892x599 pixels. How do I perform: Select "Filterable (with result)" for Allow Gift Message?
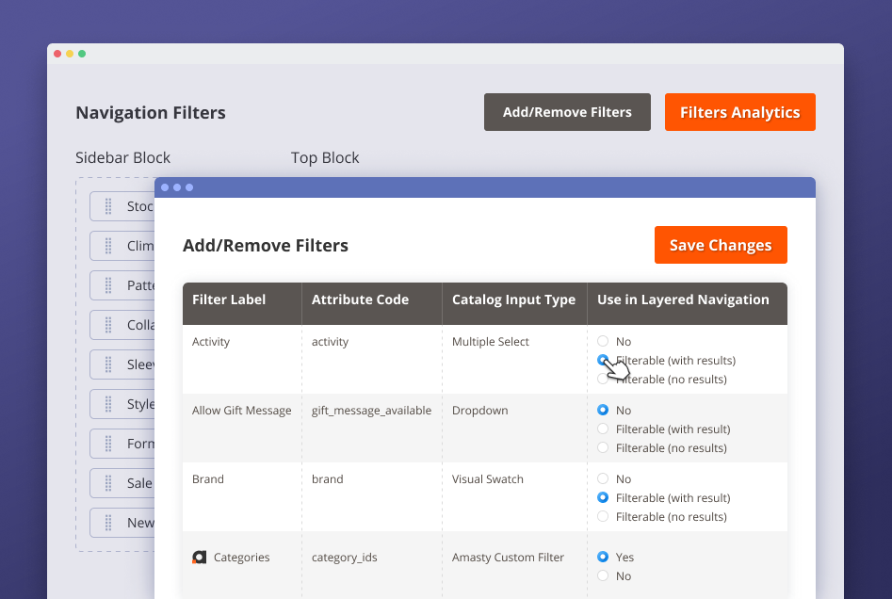point(602,429)
